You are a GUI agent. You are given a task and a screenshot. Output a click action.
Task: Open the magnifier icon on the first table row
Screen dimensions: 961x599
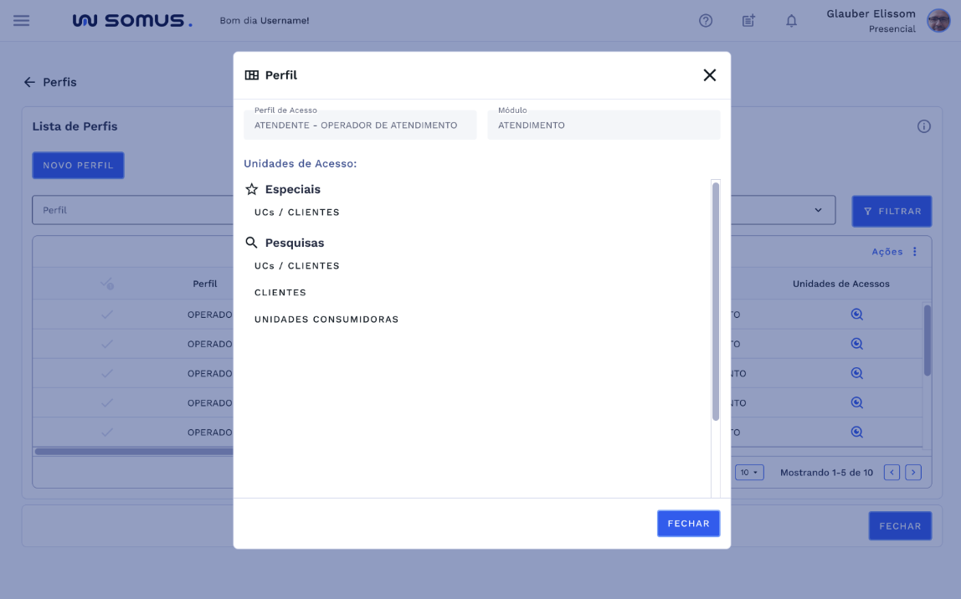pos(856,314)
